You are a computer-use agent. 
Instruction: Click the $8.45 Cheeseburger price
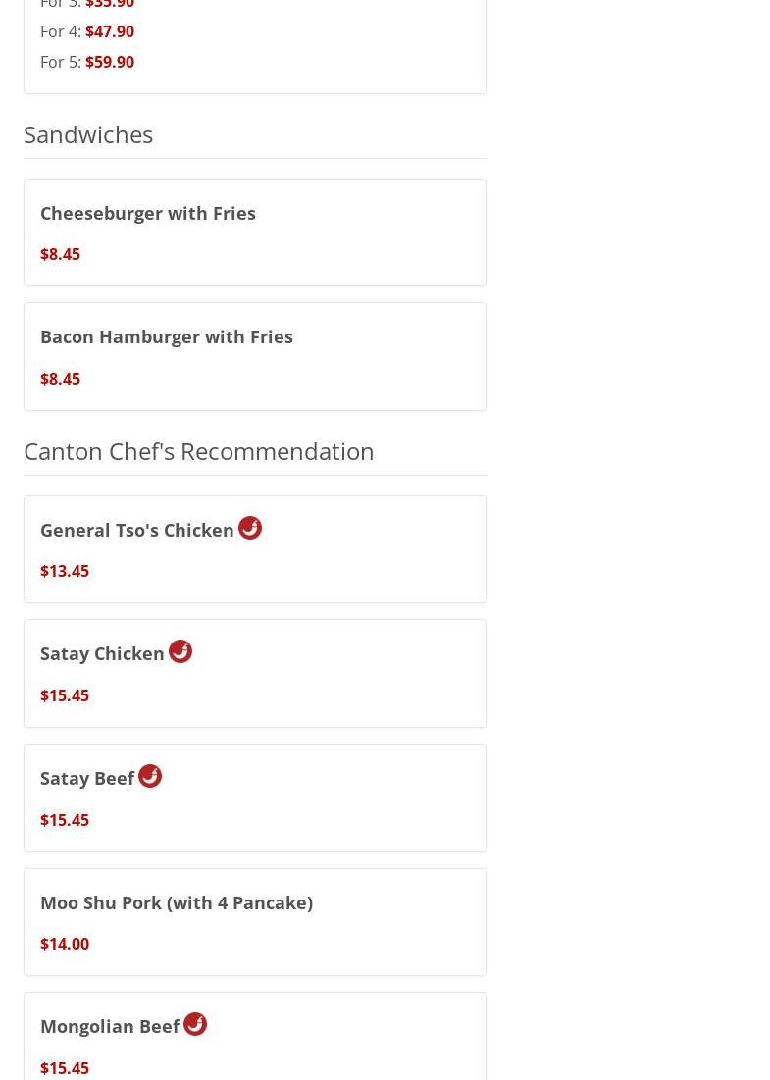(60, 254)
